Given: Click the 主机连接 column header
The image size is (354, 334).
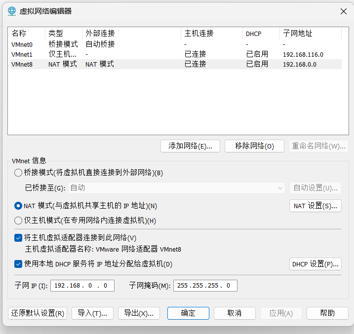Looking at the screenshot, I should point(212,34).
